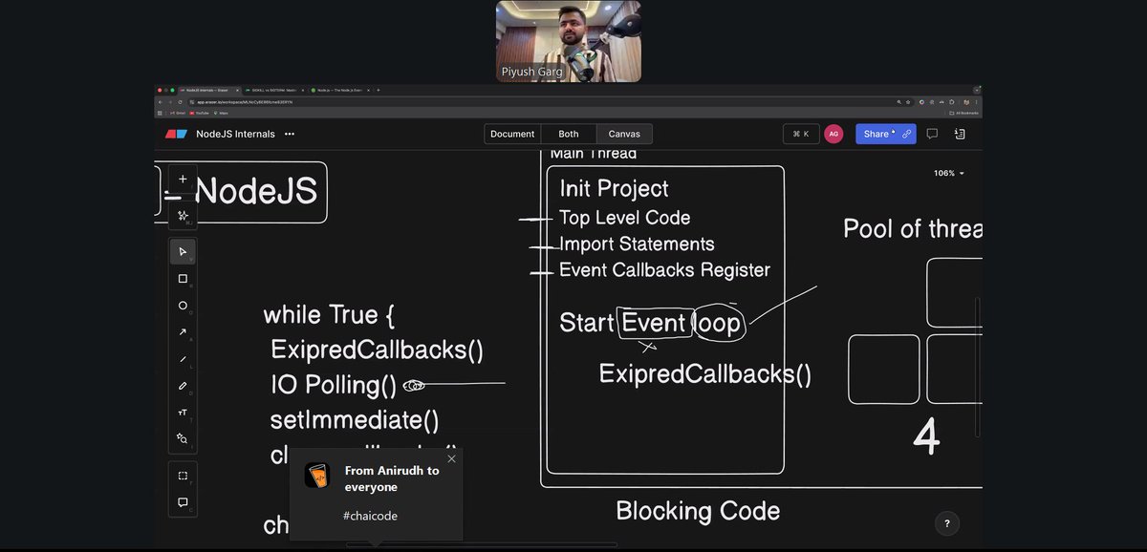
Task: Open the outline panel icon at header right
Action: 960,134
